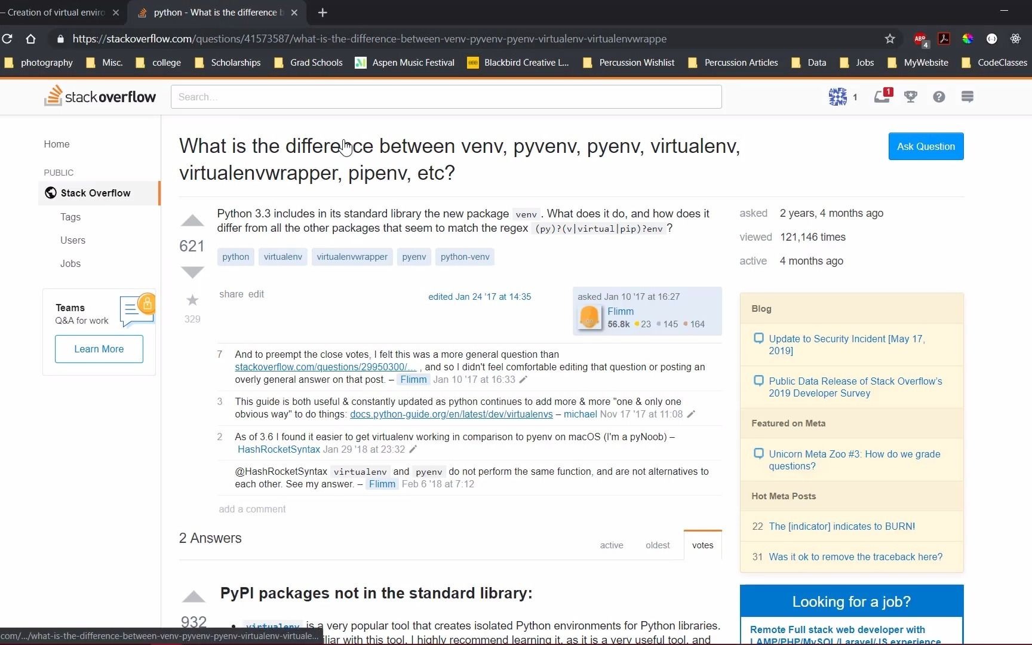Open the Adobe Acrobat extension icon
1032x645 pixels.
(944, 39)
